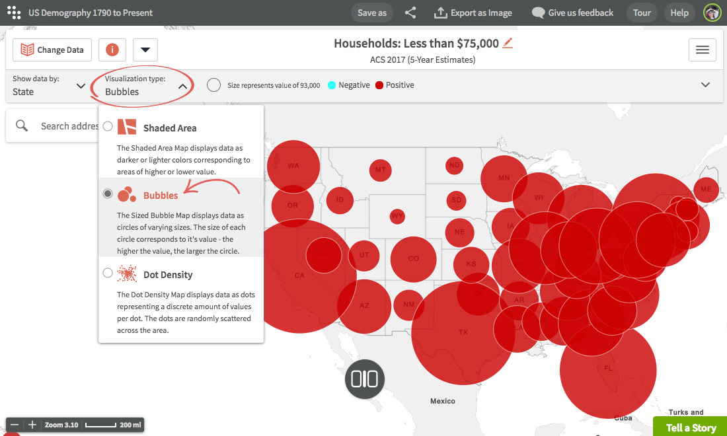
Task: Click the Dot Density icon
Action: click(x=127, y=274)
